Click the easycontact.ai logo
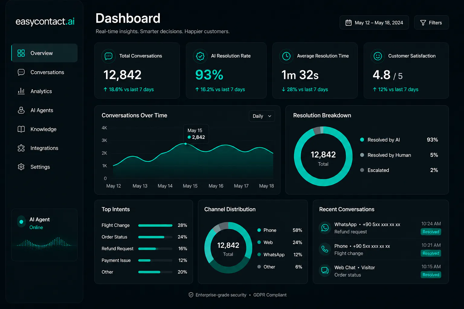Image resolution: width=464 pixels, height=309 pixels. [45, 22]
